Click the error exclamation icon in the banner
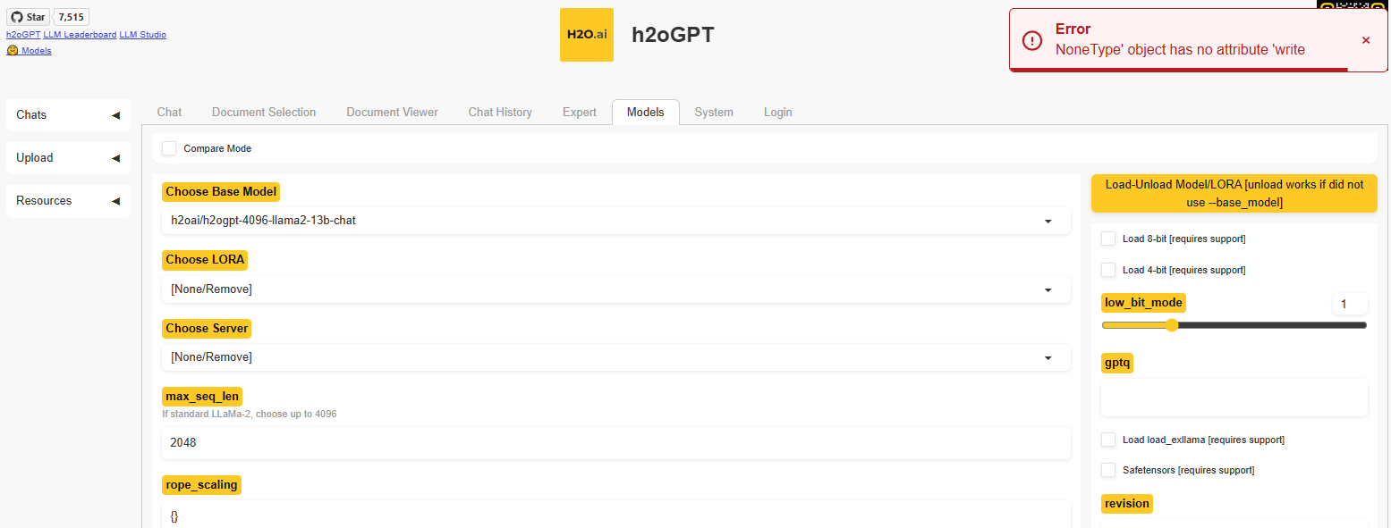This screenshot has width=1391, height=528. point(1033,39)
